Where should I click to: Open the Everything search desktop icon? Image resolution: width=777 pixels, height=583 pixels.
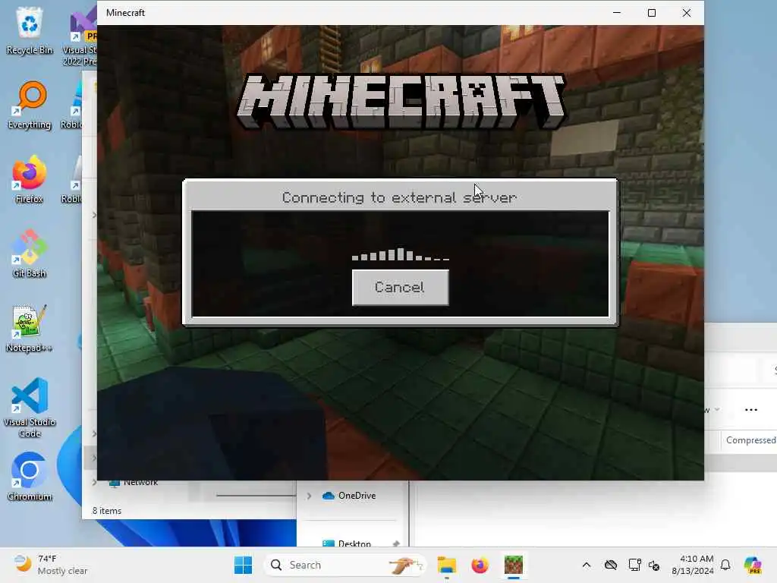point(30,105)
